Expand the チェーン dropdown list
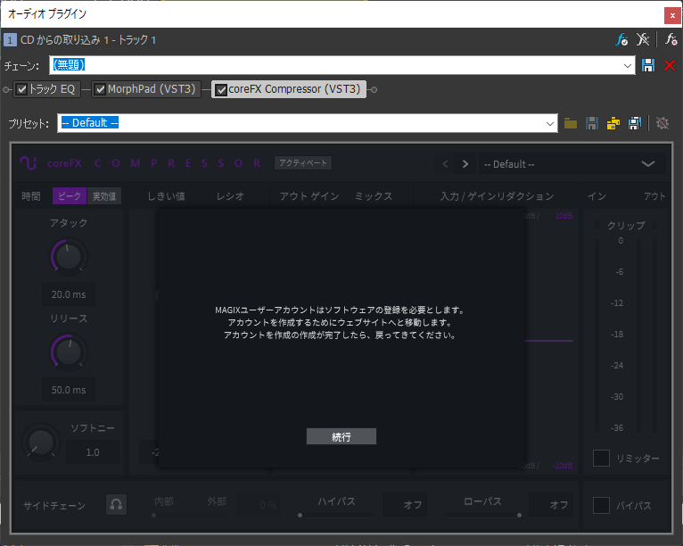 click(628, 65)
